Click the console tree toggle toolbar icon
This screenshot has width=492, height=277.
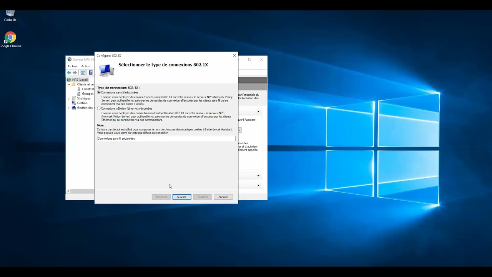83,72
